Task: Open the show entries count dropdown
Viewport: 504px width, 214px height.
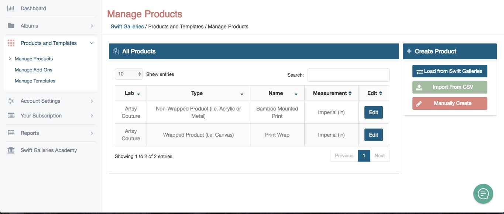Action: 128,74
